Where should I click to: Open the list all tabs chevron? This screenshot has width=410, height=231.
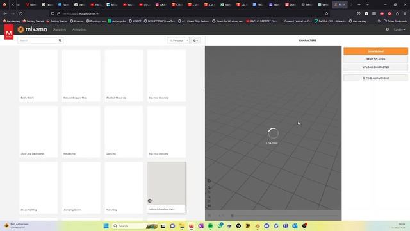click(x=368, y=4)
